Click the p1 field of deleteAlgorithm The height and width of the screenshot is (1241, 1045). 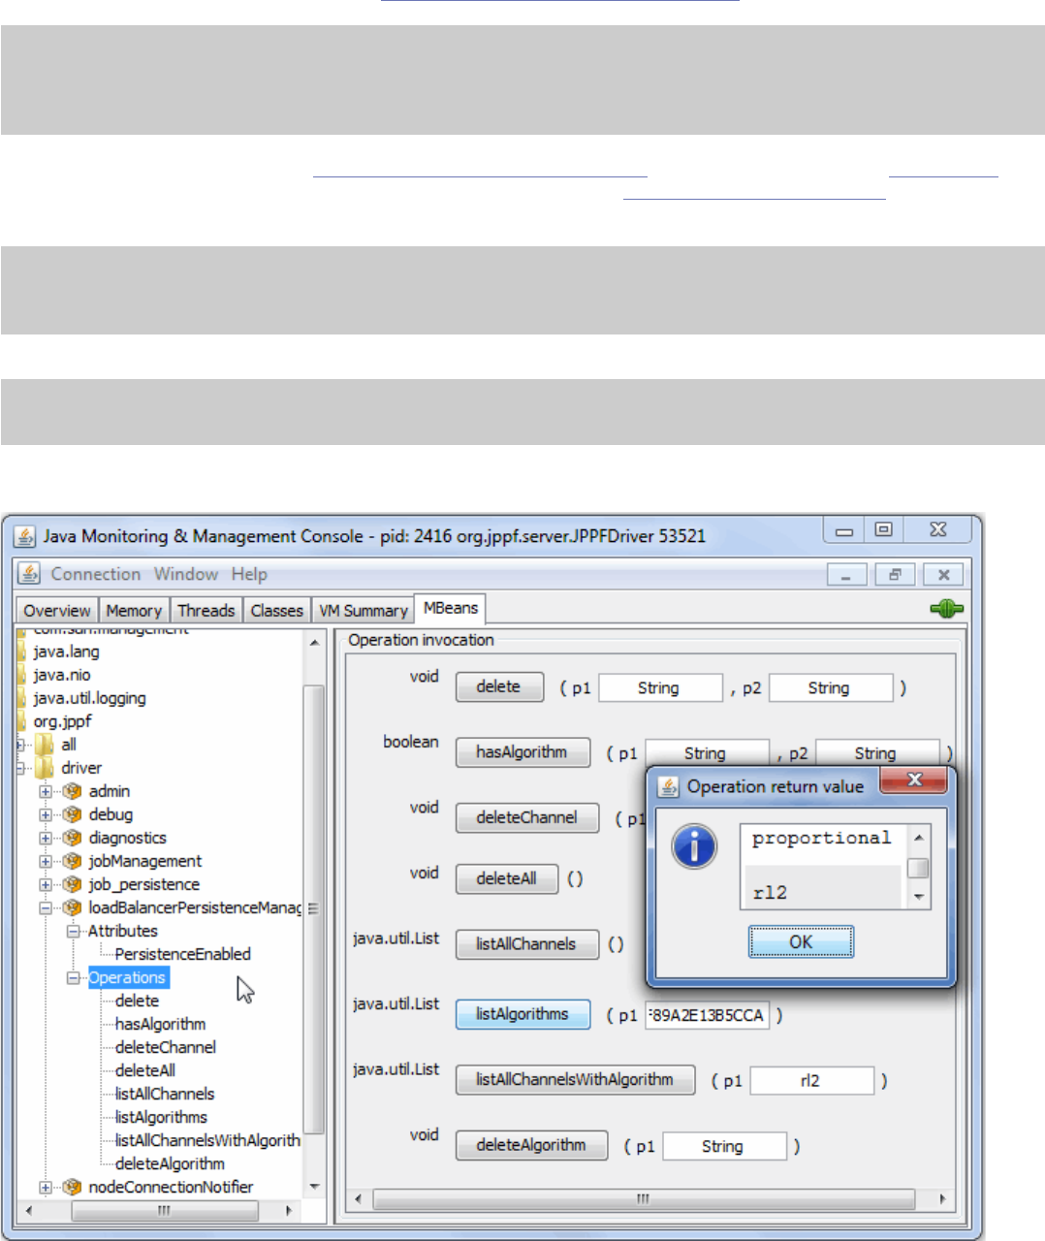pos(724,1146)
